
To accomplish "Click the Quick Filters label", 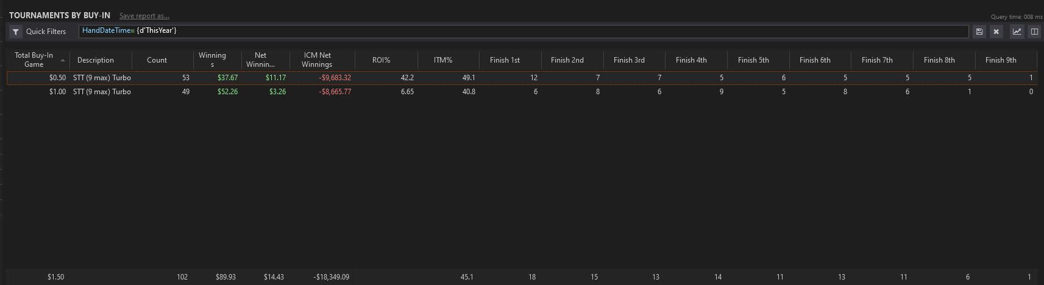I will click(46, 32).
